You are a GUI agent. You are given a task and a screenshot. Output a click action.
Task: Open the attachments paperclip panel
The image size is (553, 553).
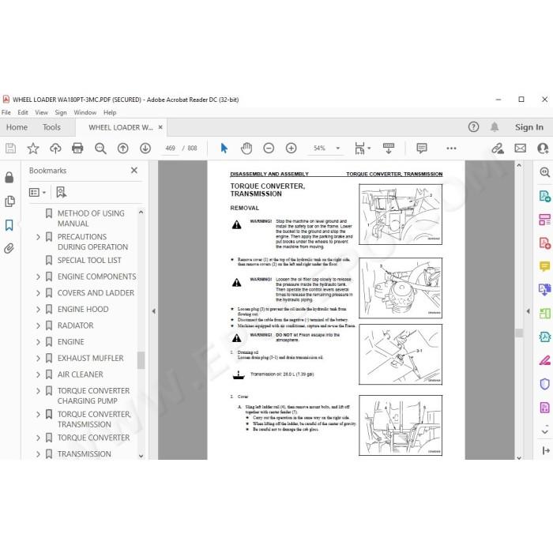tap(9, 249)
